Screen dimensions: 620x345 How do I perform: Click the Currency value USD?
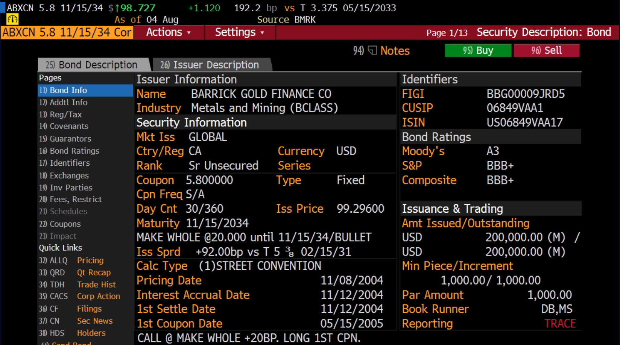(x=346, y=151)
